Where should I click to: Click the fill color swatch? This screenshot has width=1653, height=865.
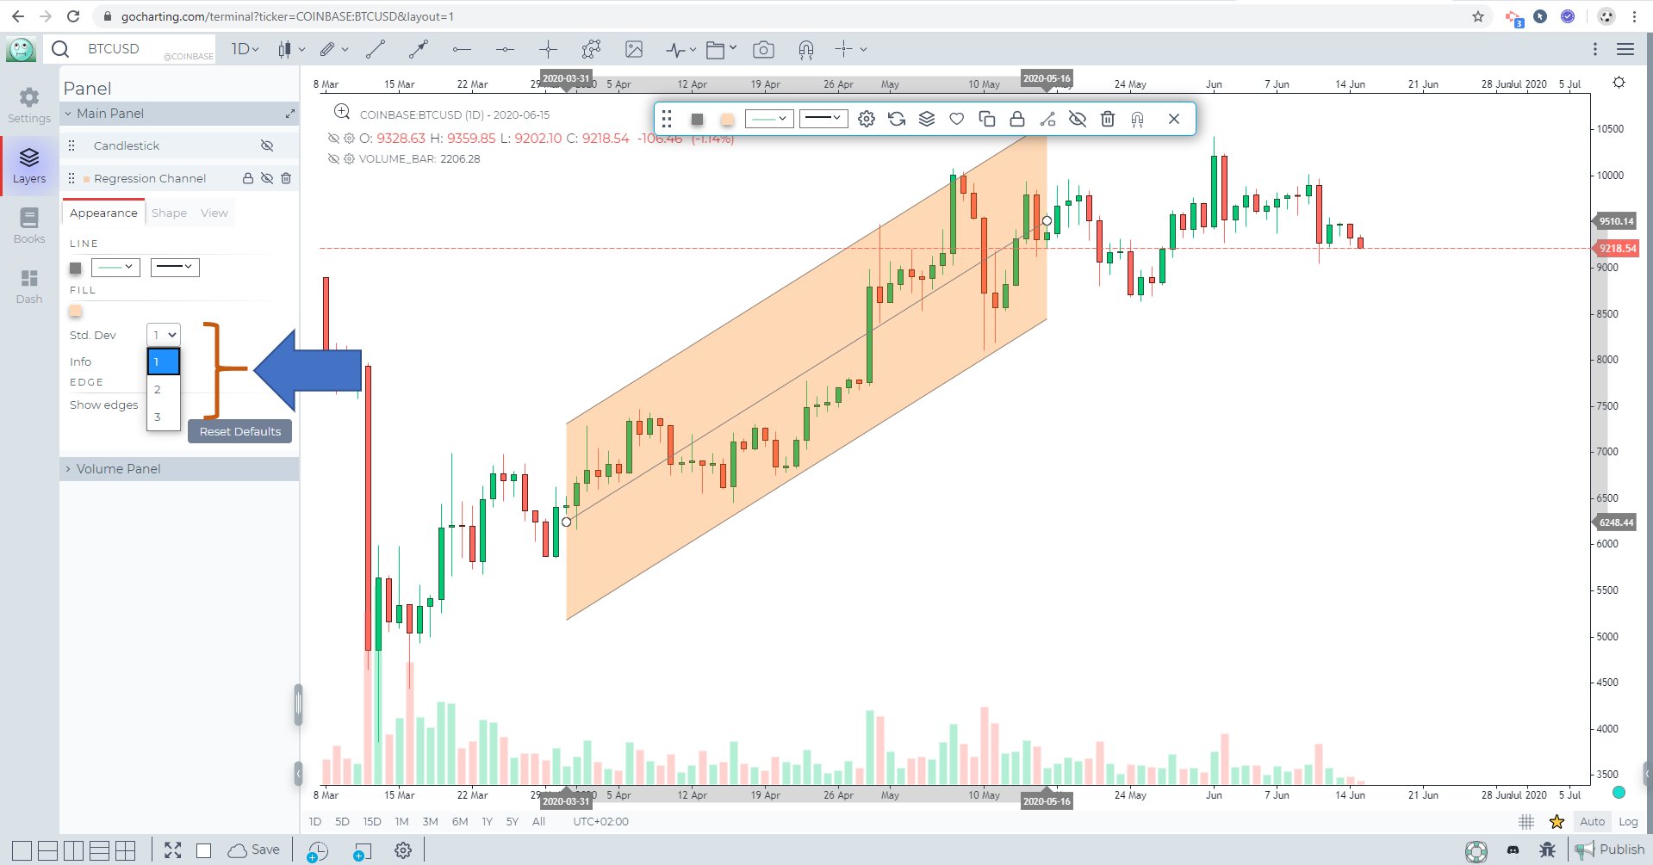pos(76,312)
